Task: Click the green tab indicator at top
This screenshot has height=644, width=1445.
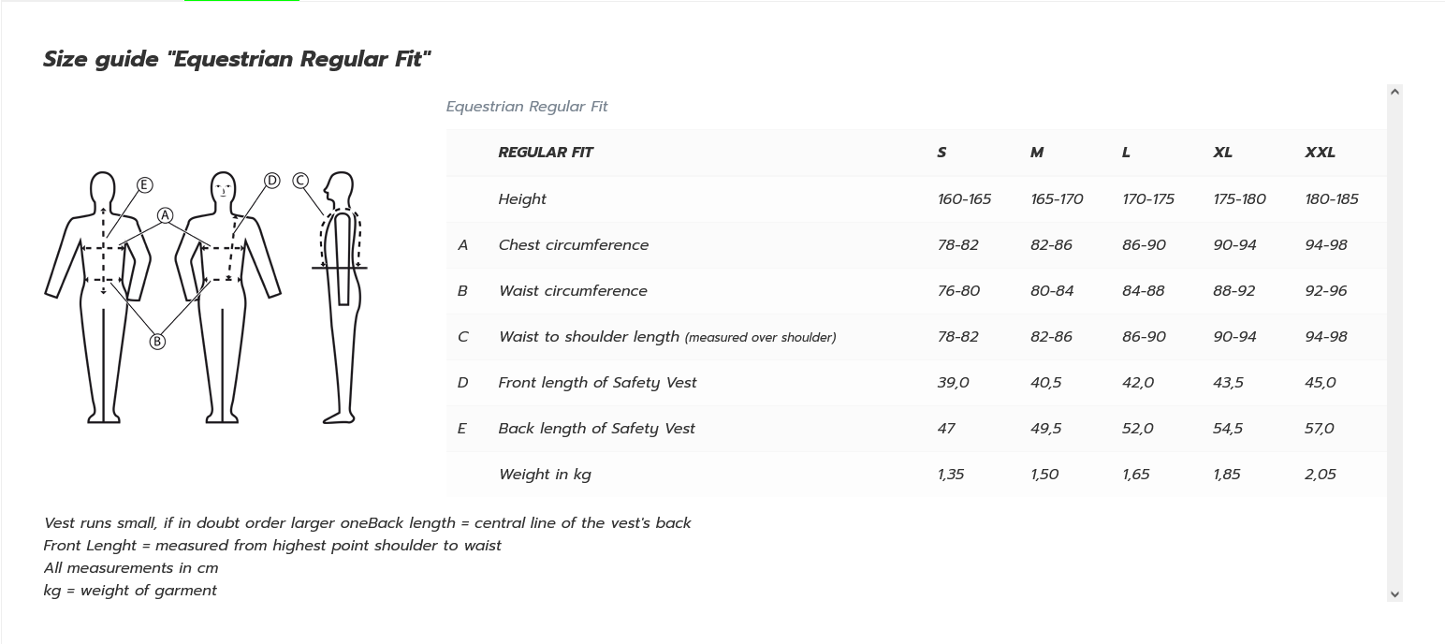Action: (x=241, y=1)
